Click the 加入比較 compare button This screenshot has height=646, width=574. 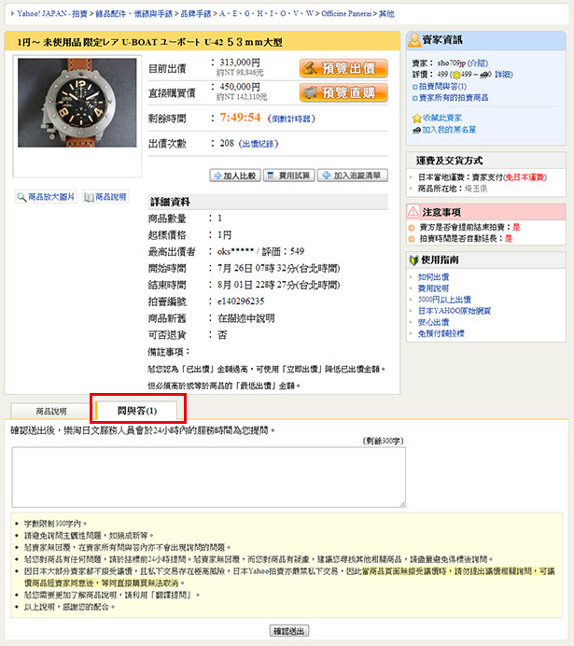[x=235, y=176]
